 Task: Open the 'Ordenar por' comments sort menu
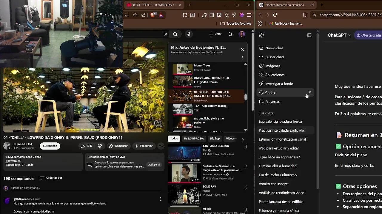[x=51, y=178]
